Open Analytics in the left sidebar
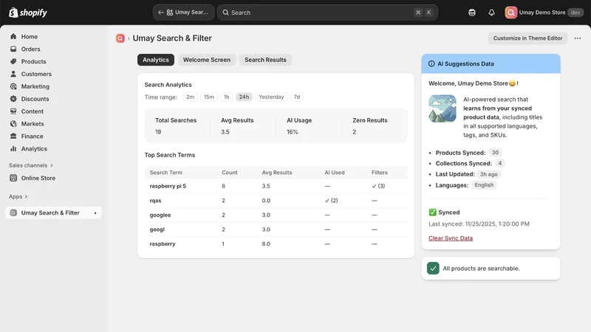The height and width of the screenshot is (332, 591). click(34, 149)
